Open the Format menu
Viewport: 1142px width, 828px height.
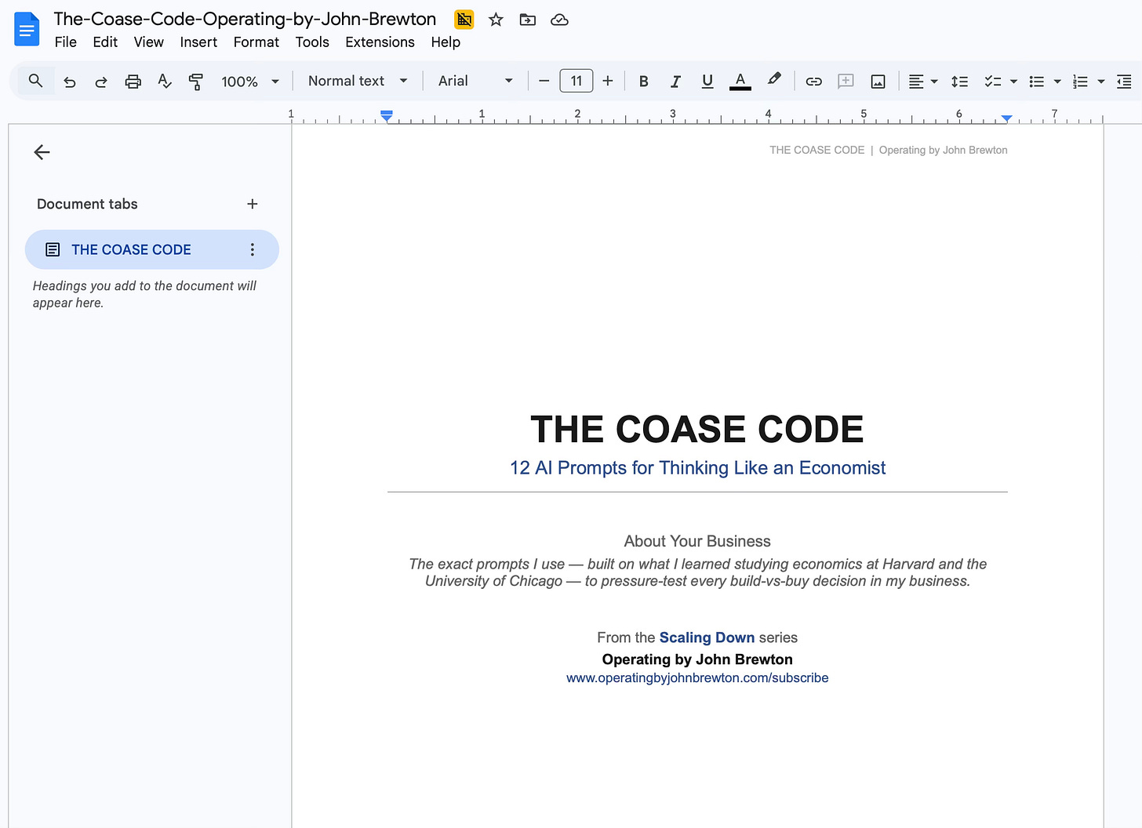tap(256, 42)
